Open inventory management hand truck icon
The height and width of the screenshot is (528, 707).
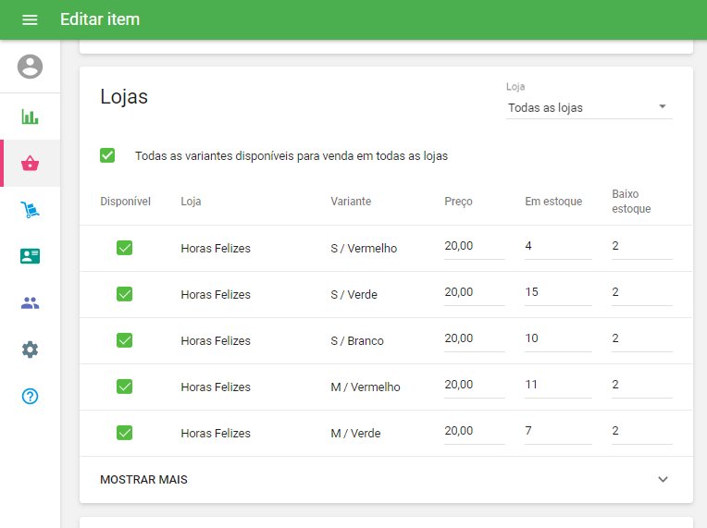[30, 211]
